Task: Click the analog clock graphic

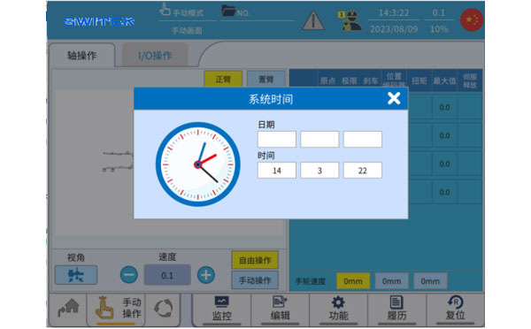Action: coord(197,164)
